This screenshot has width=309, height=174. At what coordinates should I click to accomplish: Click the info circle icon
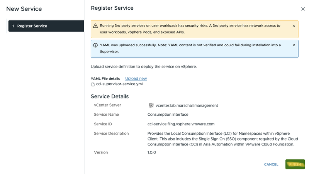95,45
